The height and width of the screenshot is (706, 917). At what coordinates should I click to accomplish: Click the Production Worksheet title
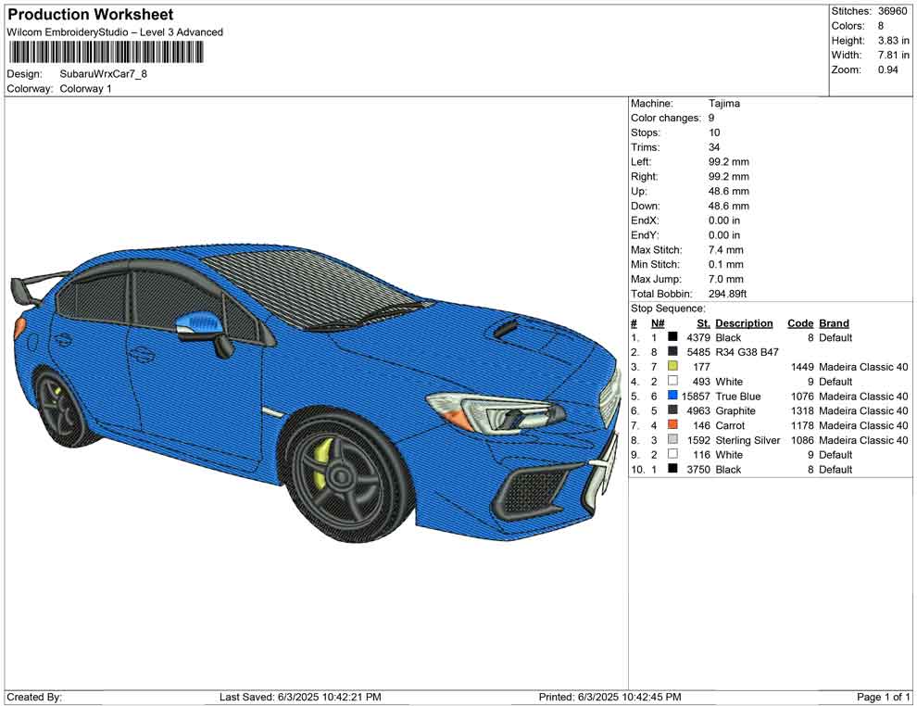point(91,15)
